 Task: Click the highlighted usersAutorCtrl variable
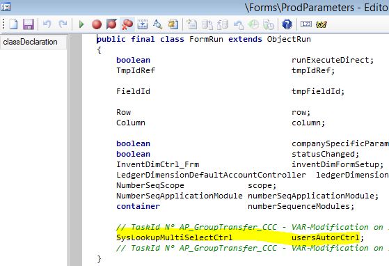pyautogui.click(x=325, y=237)
